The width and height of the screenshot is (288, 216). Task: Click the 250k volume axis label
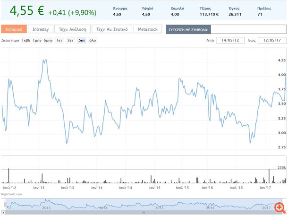[282, 167]
